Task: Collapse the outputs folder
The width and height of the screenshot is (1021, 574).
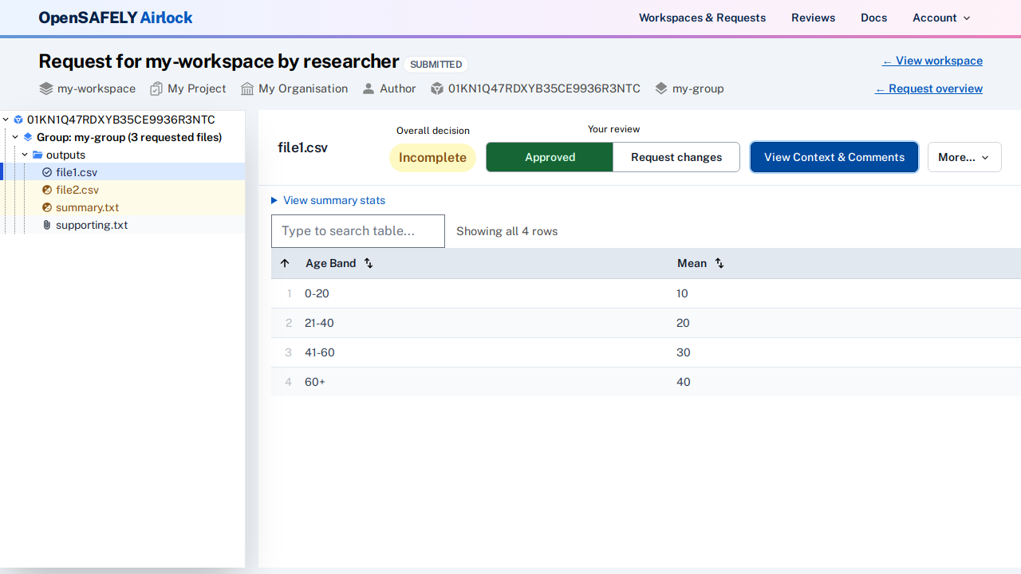Action: [25, 155]
